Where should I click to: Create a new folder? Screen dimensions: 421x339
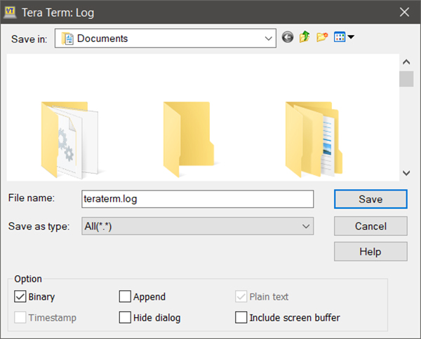point(322,38)
